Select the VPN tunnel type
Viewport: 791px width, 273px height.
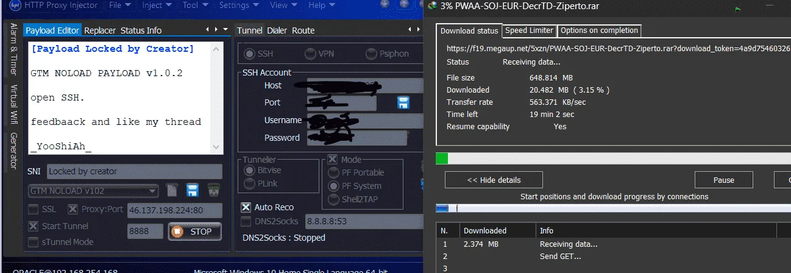click(310, 54)
